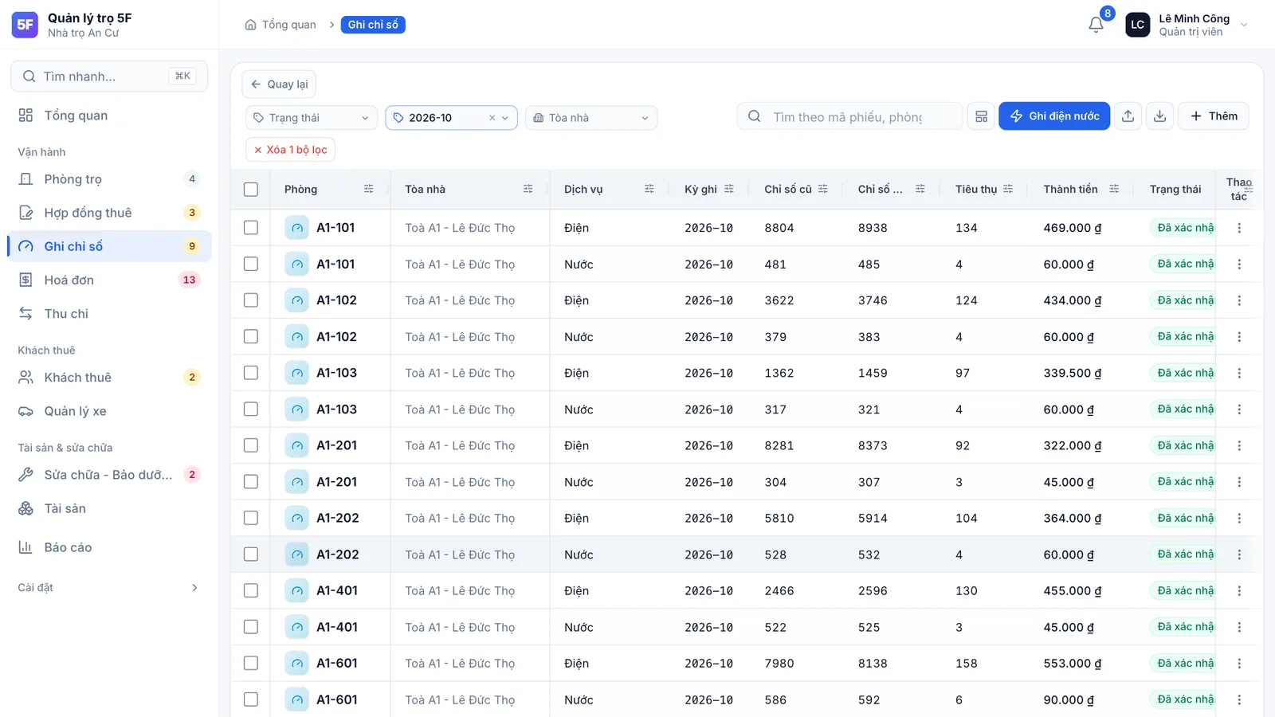Open the column menu icon for Dịch vụ
This screenshot has width=1275, height=717.
pyautogui.click(x=649, y=189)
